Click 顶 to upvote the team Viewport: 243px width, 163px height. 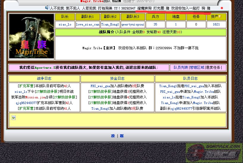pos(113,136)
